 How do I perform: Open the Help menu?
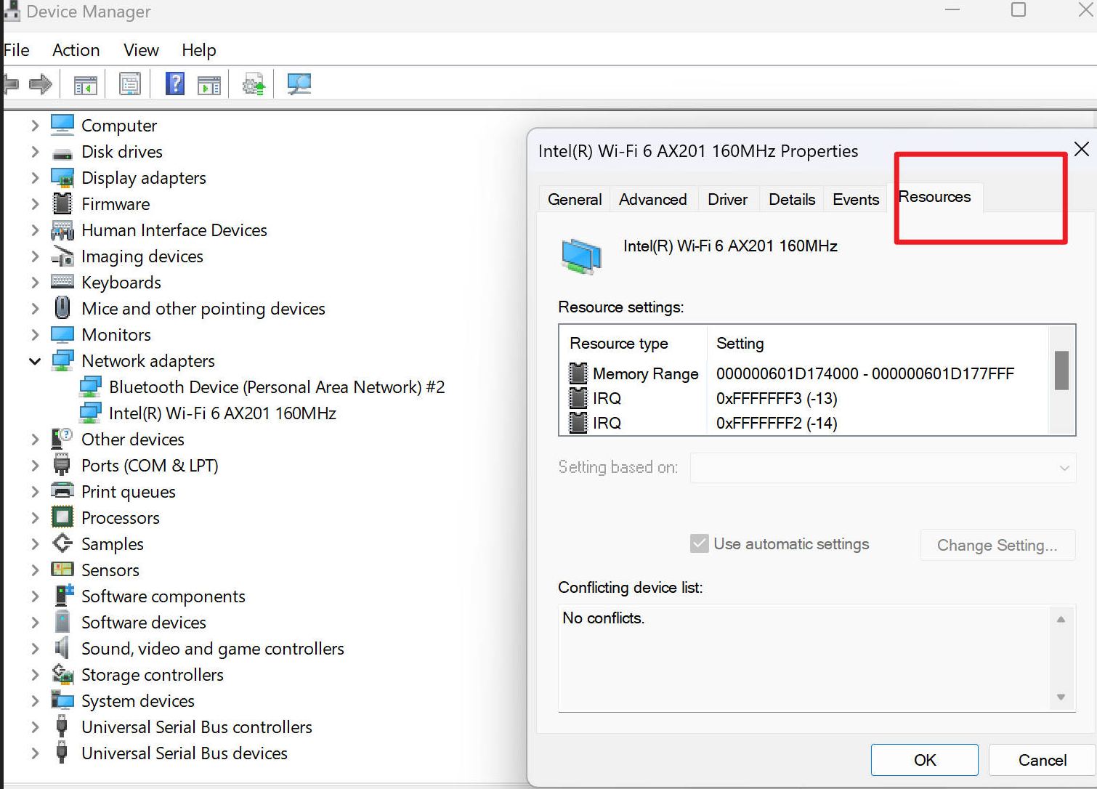199,50
